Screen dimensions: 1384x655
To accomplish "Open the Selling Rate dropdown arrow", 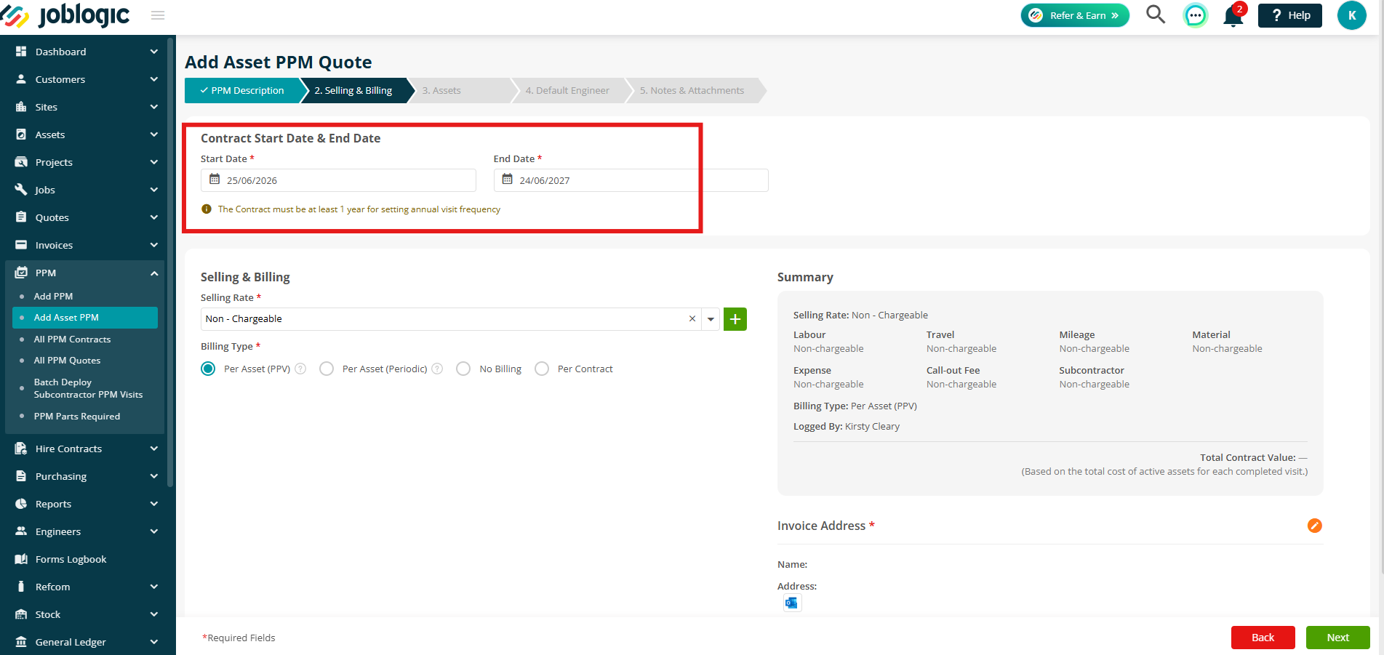I will pyautogui.click(x=711, y=319).
